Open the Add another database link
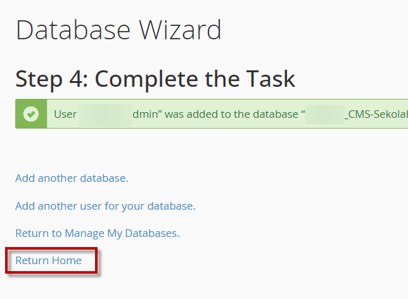This screenshot has width=408, height=299. (72, 178)
